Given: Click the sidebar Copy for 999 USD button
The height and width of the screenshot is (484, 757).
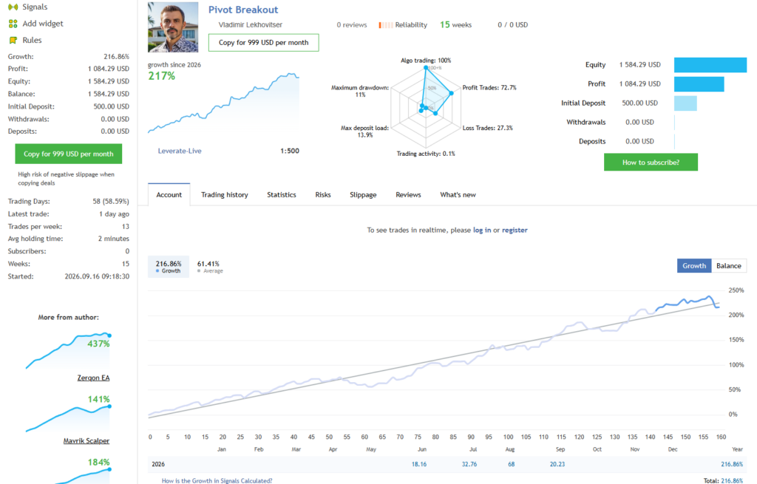Looking at the screenshot, I should tap(69, 154).
